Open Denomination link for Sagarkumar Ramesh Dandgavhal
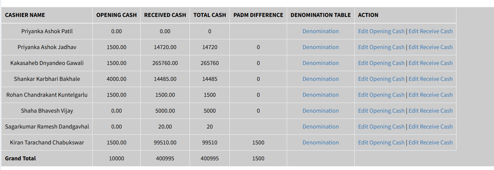The image size is (494, 170). pyautogui.click(x=320, y=126)
